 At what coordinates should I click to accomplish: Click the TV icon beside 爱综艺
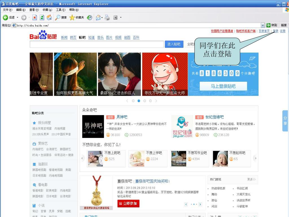(x=34, y=144)
